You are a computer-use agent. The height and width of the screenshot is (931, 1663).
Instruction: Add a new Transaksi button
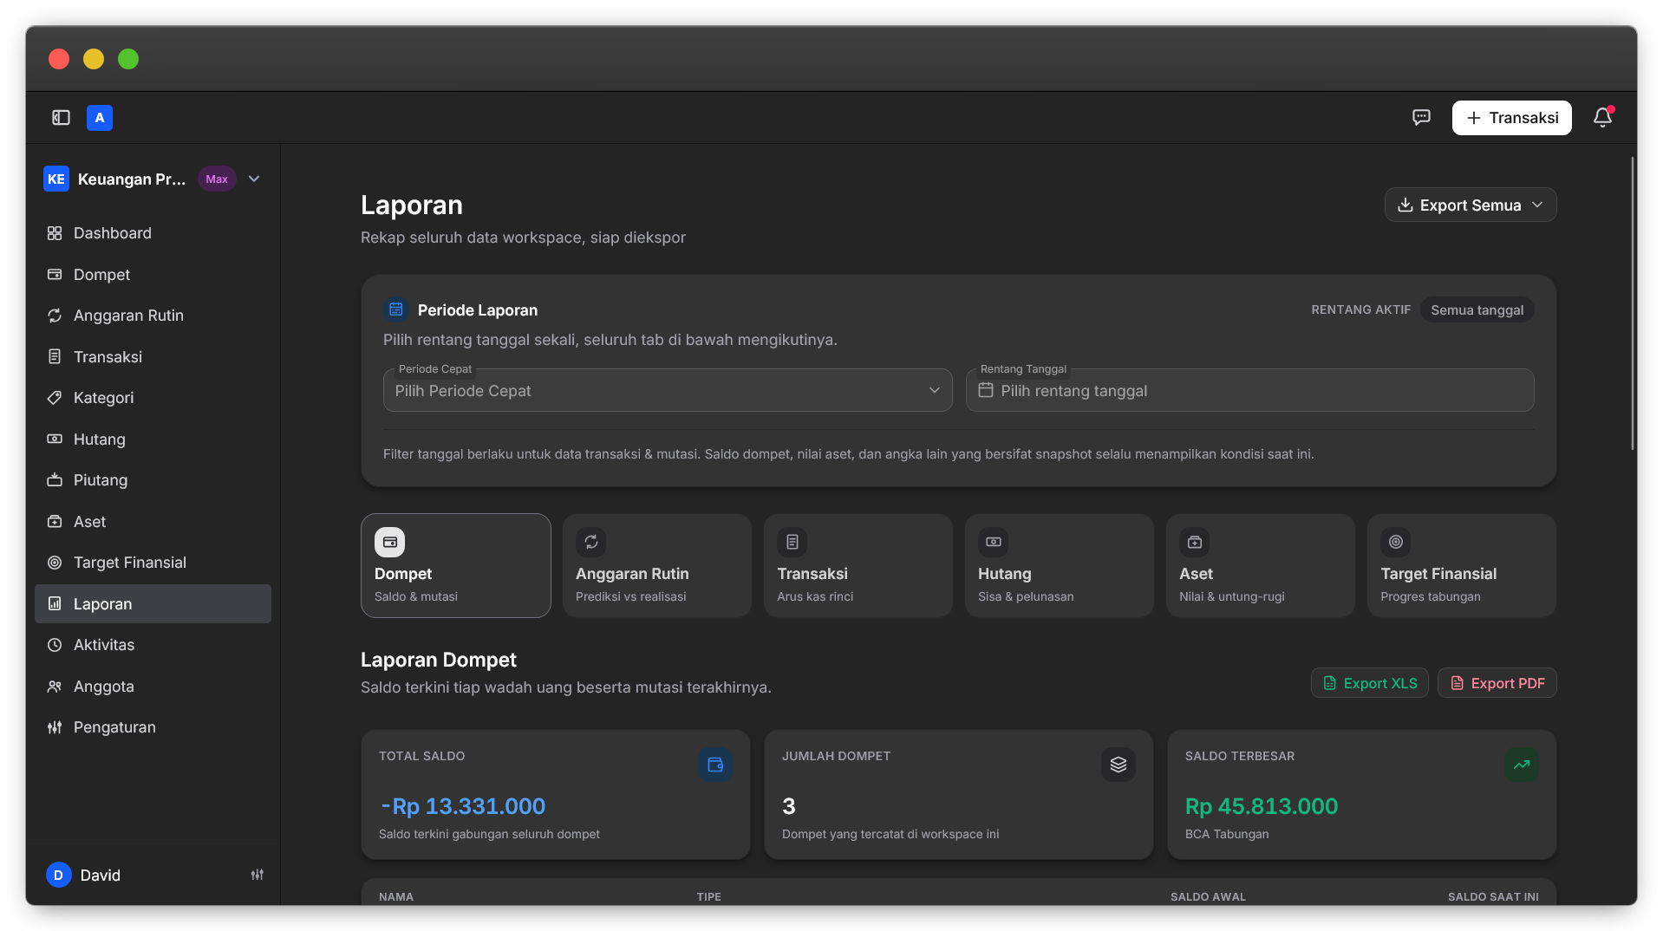coord(1512,118)
